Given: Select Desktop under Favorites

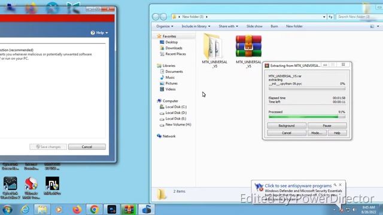Looking at the screenshot, I should [172, 42].
